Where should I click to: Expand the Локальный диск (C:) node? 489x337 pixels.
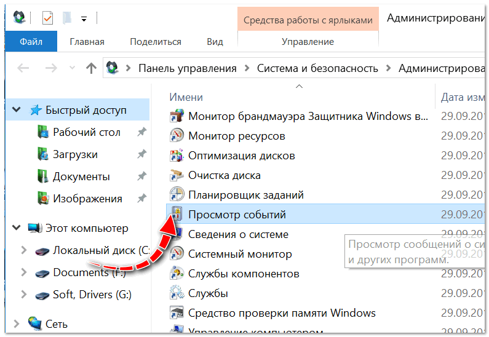(x=24, y=250)
